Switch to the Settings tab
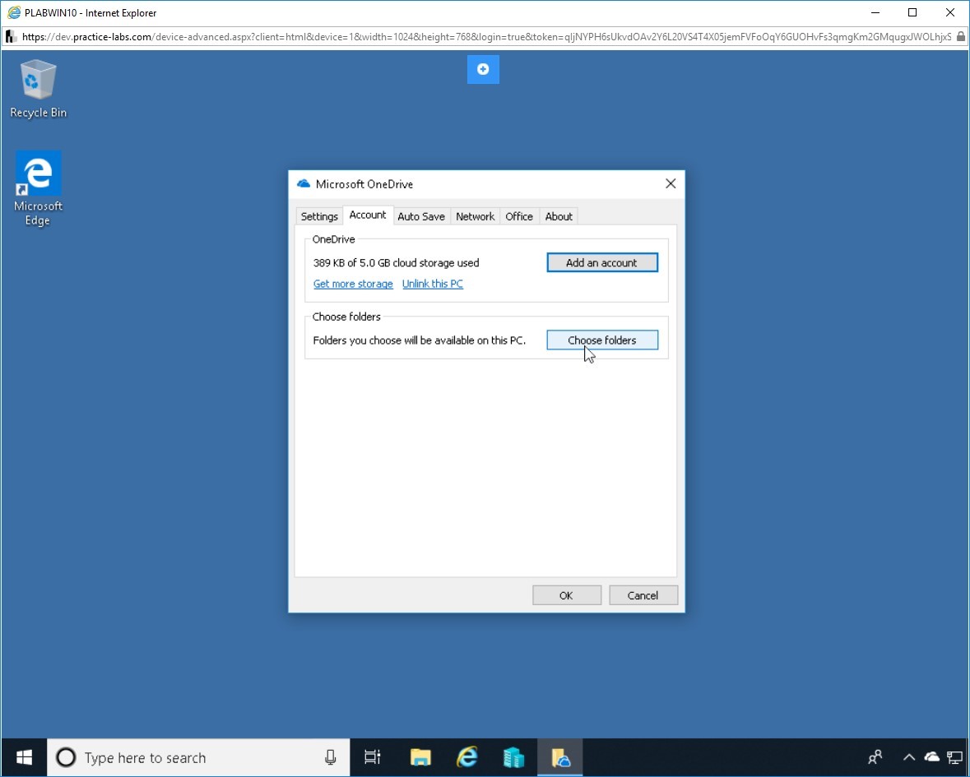Viewport: 970px width, 777px height. click(319, 216)
